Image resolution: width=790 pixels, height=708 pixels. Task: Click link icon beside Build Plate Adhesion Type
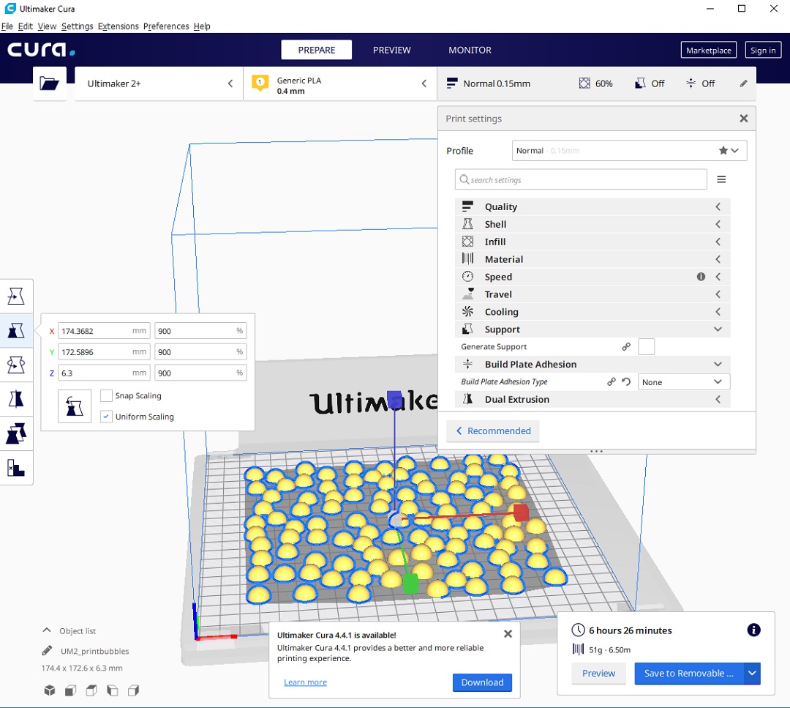[611, 381]
